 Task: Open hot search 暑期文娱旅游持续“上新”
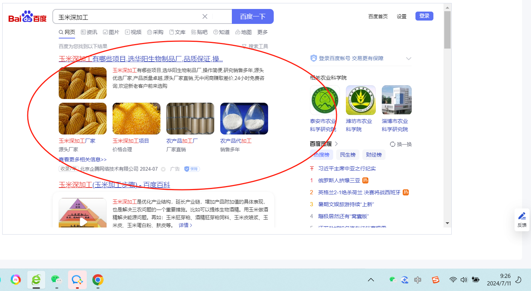[346, 204]
